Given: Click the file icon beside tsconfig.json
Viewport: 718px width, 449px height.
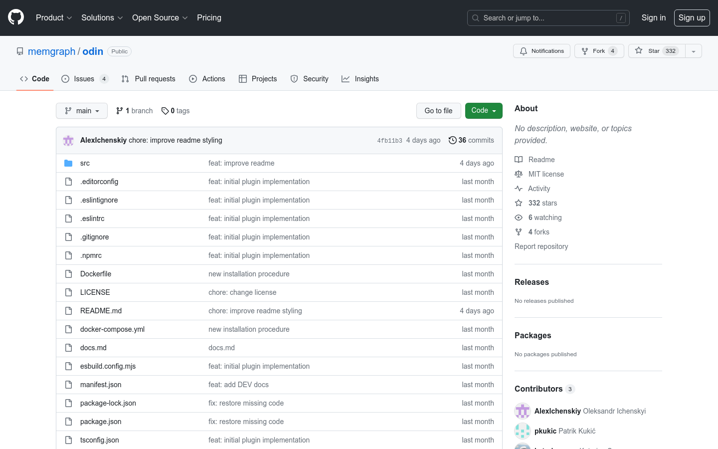Looking at the screenshot, I should click(68, 440).
